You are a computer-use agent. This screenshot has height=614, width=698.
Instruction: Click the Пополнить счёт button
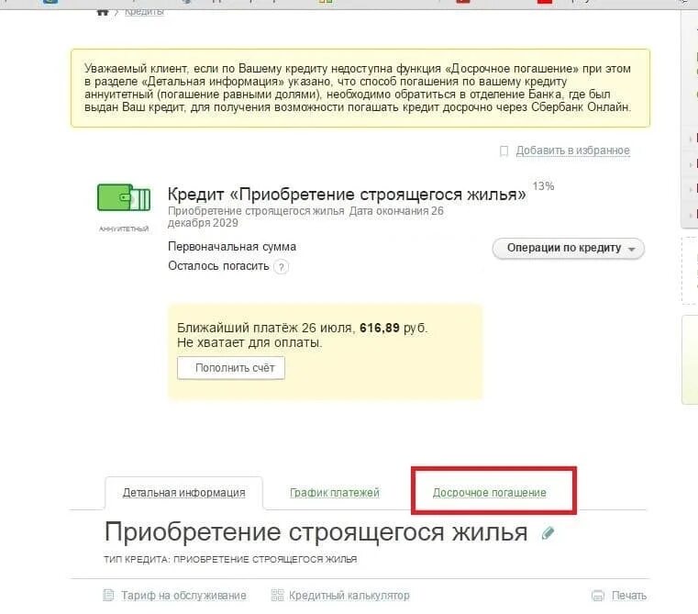coord(231,368)
